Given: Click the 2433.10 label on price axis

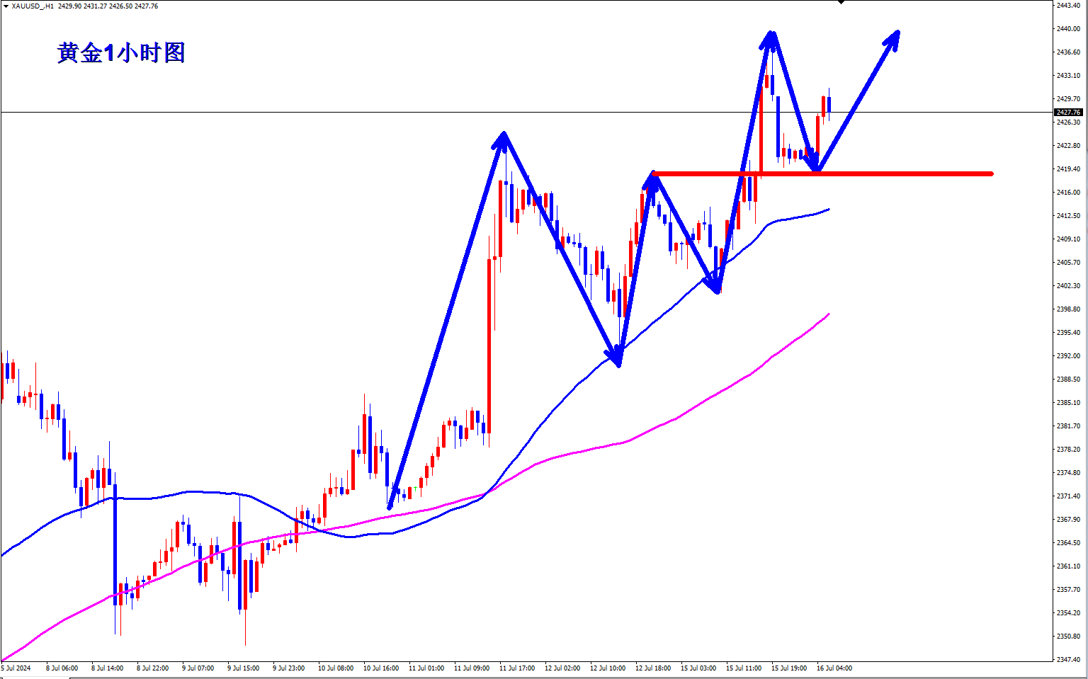Looking at the screenshot, I should 1068,75.
